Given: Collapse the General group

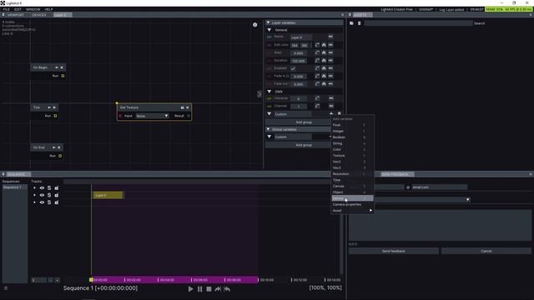Looking at the screenshot, I should pos(270,30).
